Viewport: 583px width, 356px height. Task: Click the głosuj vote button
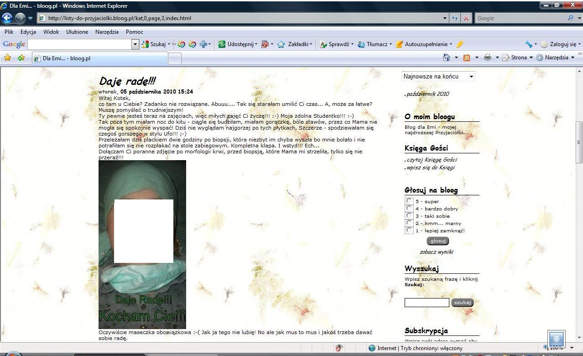438,241
